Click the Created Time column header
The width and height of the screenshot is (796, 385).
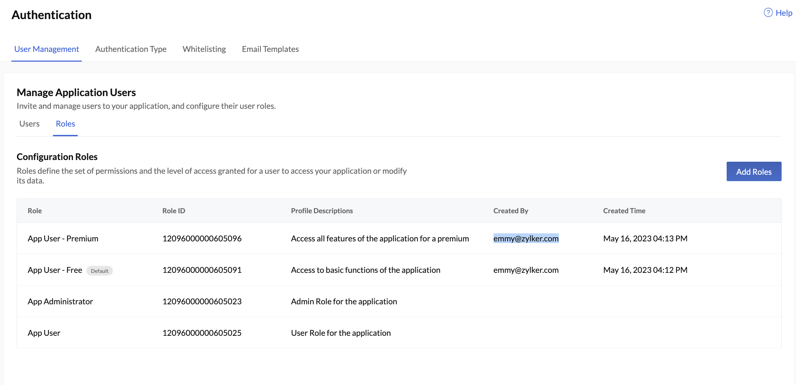pos(624,211)
